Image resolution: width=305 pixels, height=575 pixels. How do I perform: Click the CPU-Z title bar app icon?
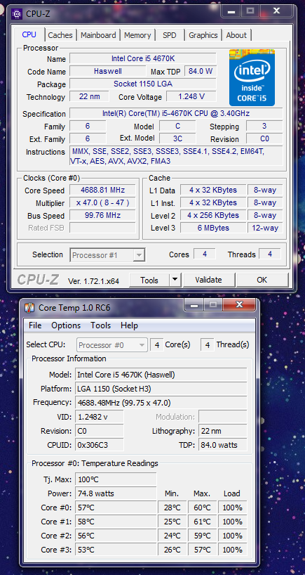click(x=16, y=14)
